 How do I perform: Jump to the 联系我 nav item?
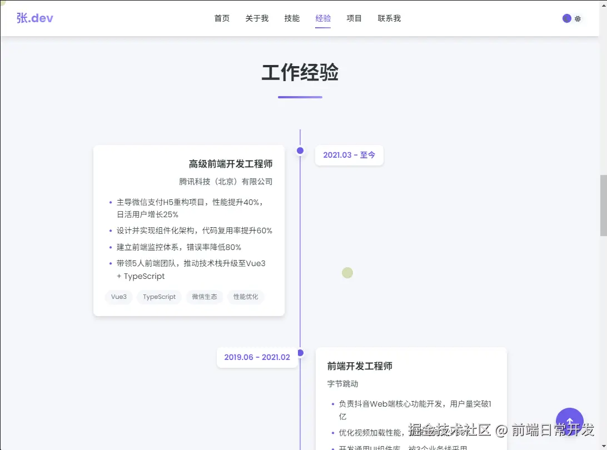[389, 18]
